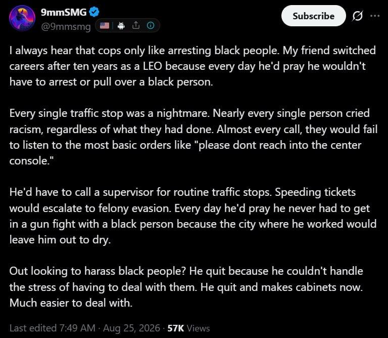Click the @9mmsmg handle

point(66,26)
